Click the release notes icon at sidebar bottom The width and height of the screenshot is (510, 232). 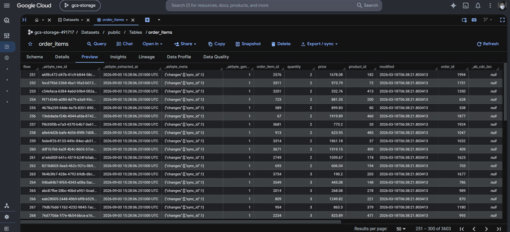7,229
